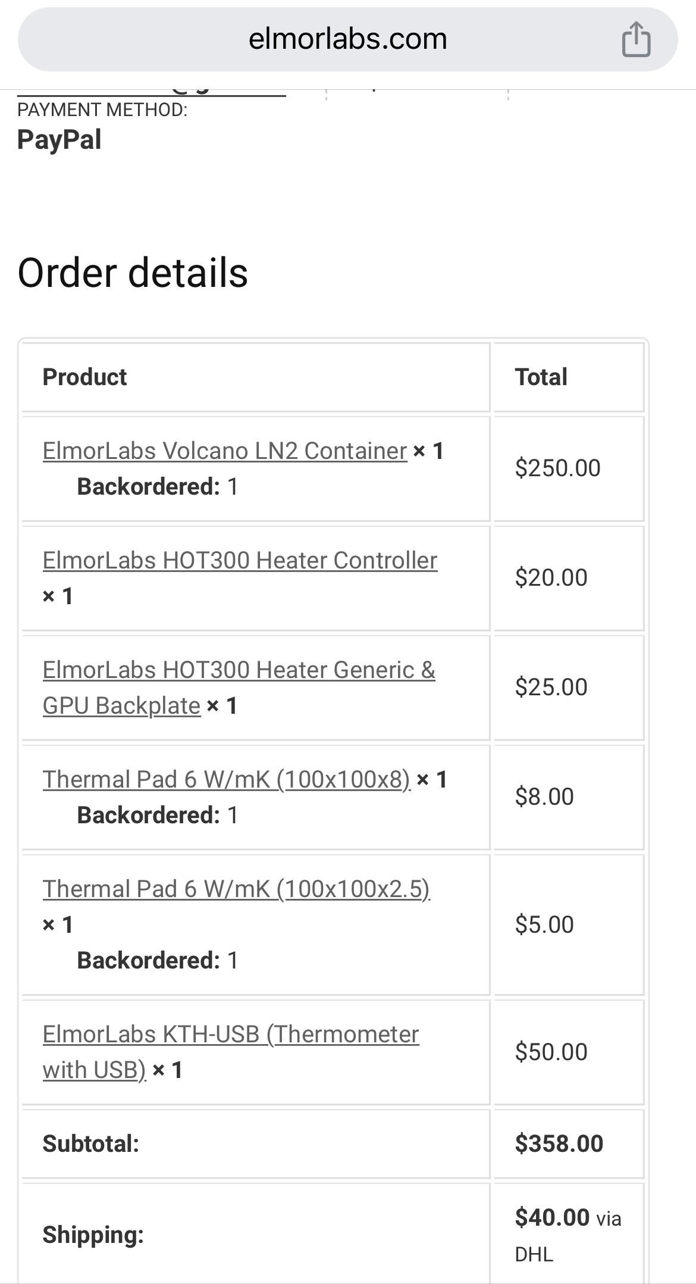The height and width of the screenshot is (1284, 696).
Task: Focus the elmorlabs.com address bar
Action: coord(347,39)
